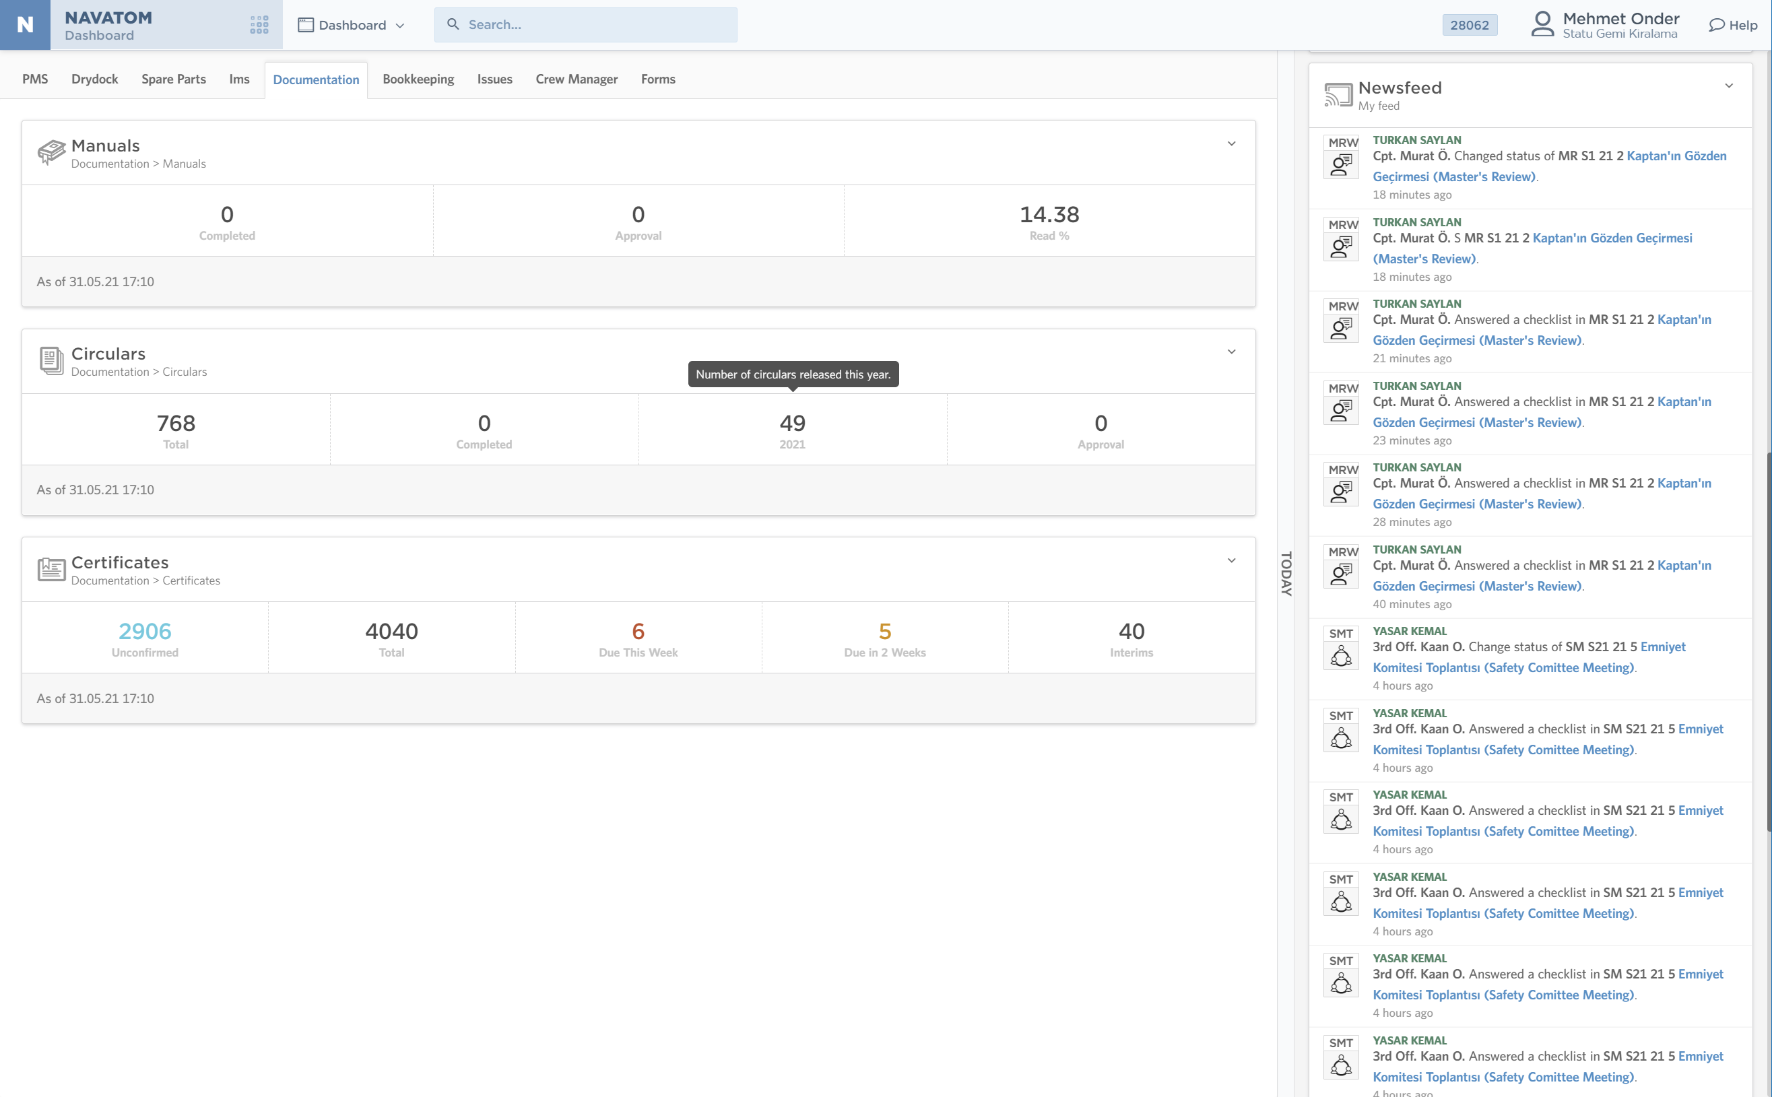This screenshot has height=1097, width=1772.
Task: Click the Circulars document icon
Action: pos(51,360)
